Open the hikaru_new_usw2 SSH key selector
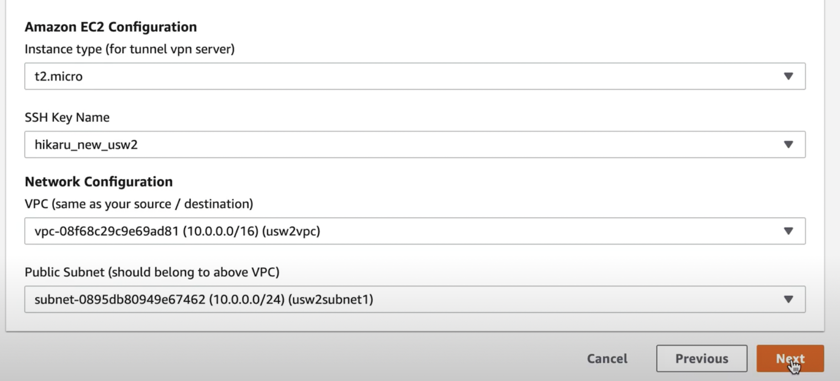The image size is (840, 381). click(415, 144)
